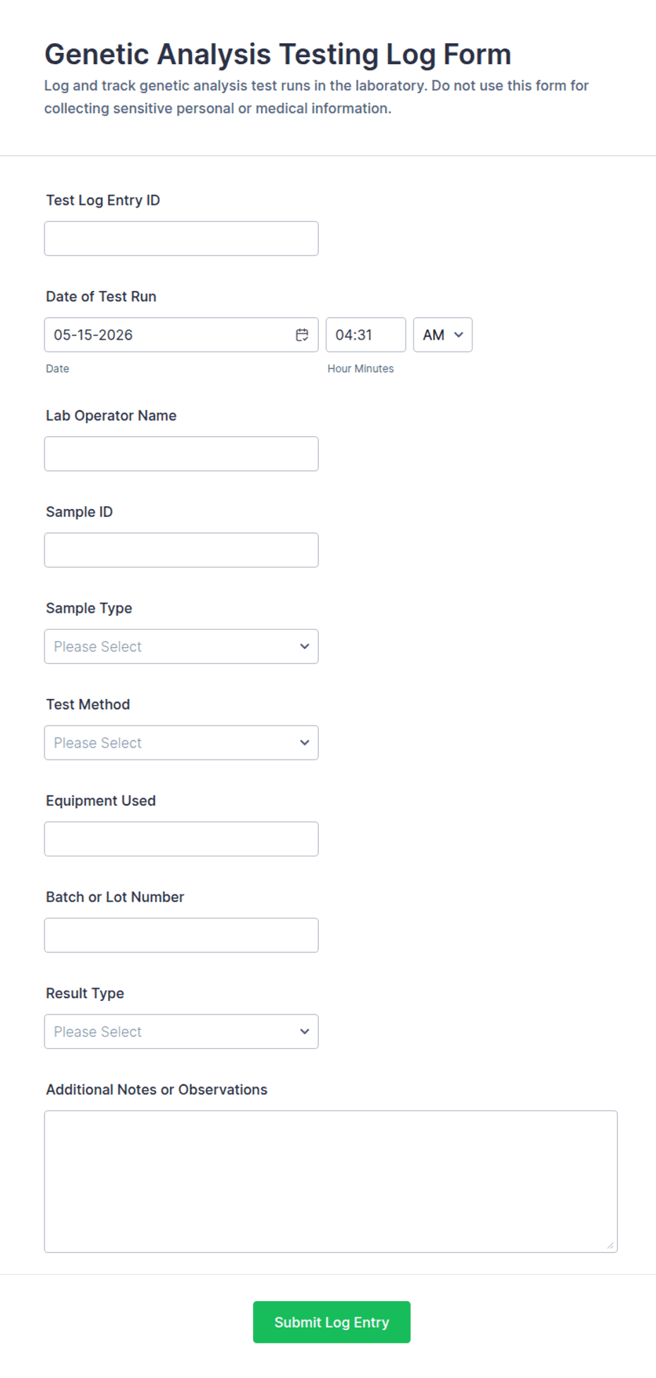The width and height of the screenshot is (656, 1378).
Task: Focus the Date of Test Run input
Action: click(181, 335)
